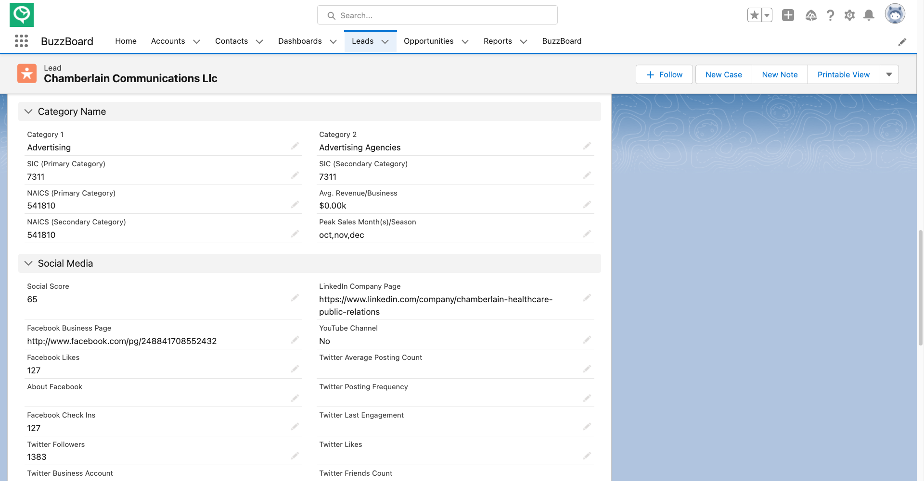The height and width of the screenshot is (481, 924).
Task: Open the Trailhead guidance icon
Action: click(811, 15)
